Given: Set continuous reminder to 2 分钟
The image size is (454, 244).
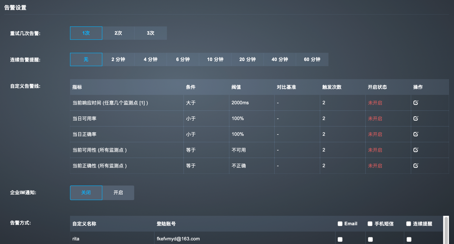Looking at the screenshot, I should [118, 59].
